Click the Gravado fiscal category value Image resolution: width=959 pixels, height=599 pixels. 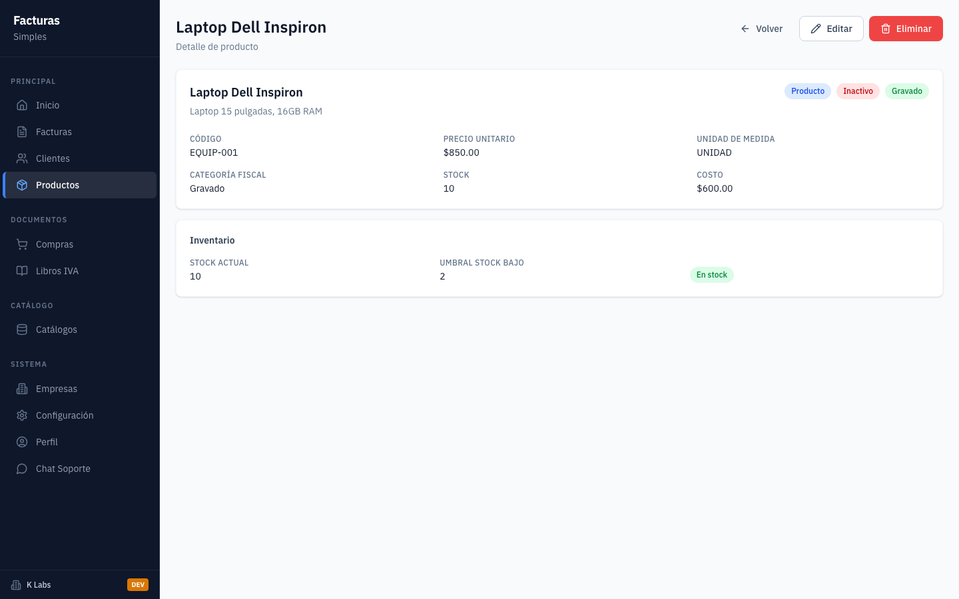coord(207,188)
